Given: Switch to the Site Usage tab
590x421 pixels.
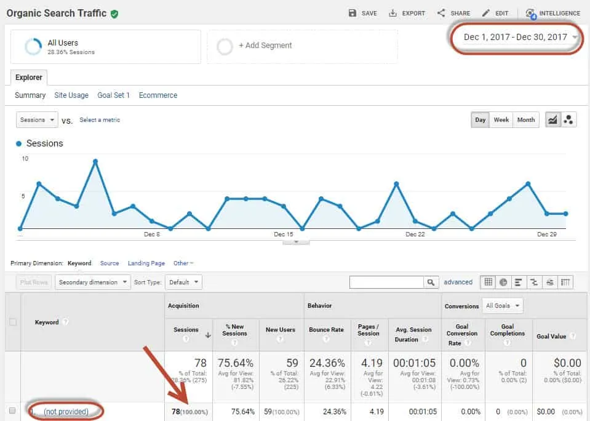Looking at the screenshot, I should 71,95.
